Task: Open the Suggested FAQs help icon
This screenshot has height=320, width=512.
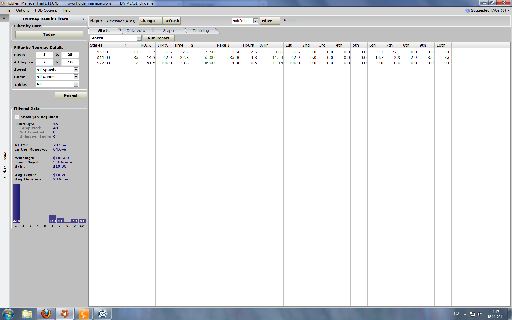Action: click(x=468, y=10)
